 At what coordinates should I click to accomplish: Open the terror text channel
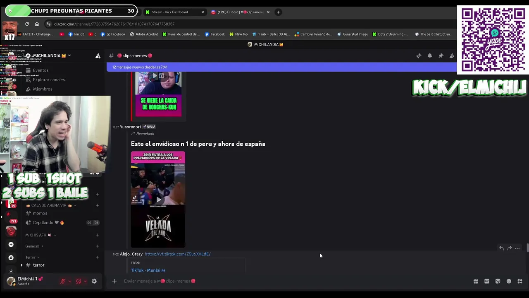click(x=38, y=265)
